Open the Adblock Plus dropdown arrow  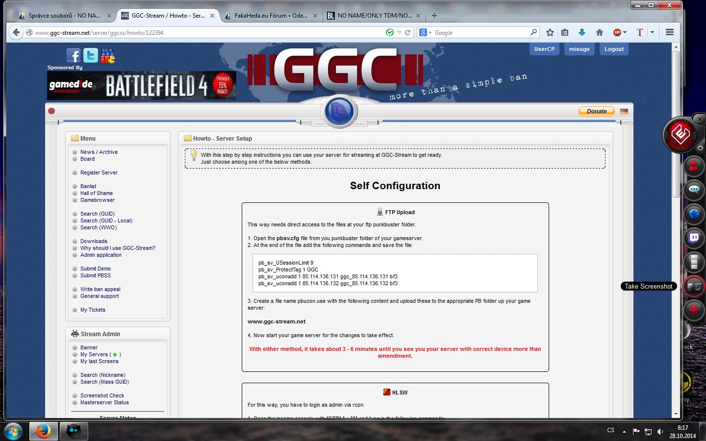[x=625, y=32]
